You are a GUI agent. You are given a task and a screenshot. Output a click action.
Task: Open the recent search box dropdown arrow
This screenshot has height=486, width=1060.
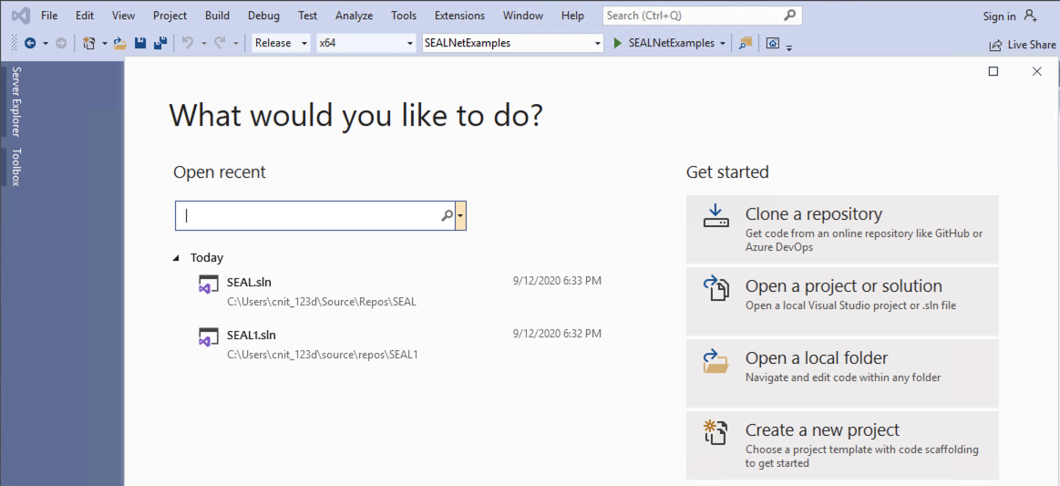(x=461, y=215)
